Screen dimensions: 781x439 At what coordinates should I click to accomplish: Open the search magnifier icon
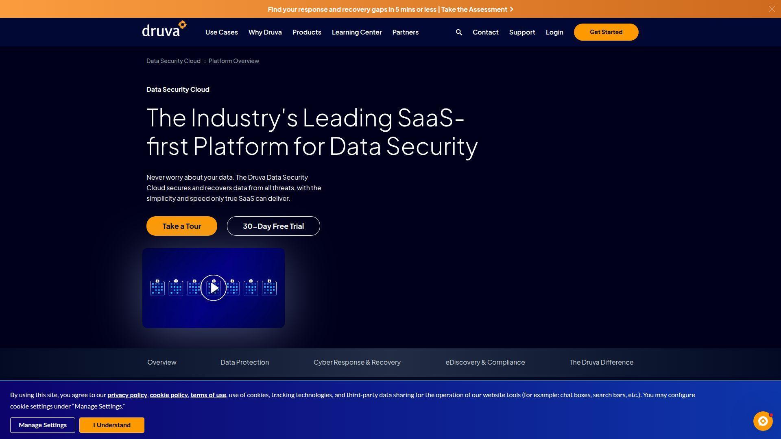(x=459, y=32)
